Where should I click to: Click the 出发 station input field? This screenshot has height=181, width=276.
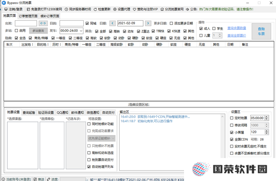pyautogui.click(x=26, y=23)
